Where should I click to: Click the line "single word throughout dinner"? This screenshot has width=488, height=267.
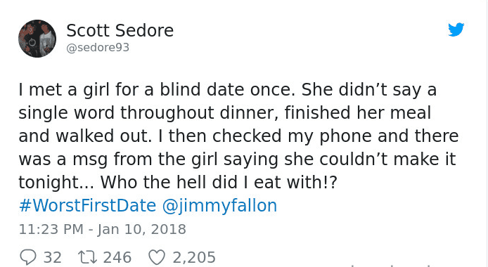[x=225, y=113]
